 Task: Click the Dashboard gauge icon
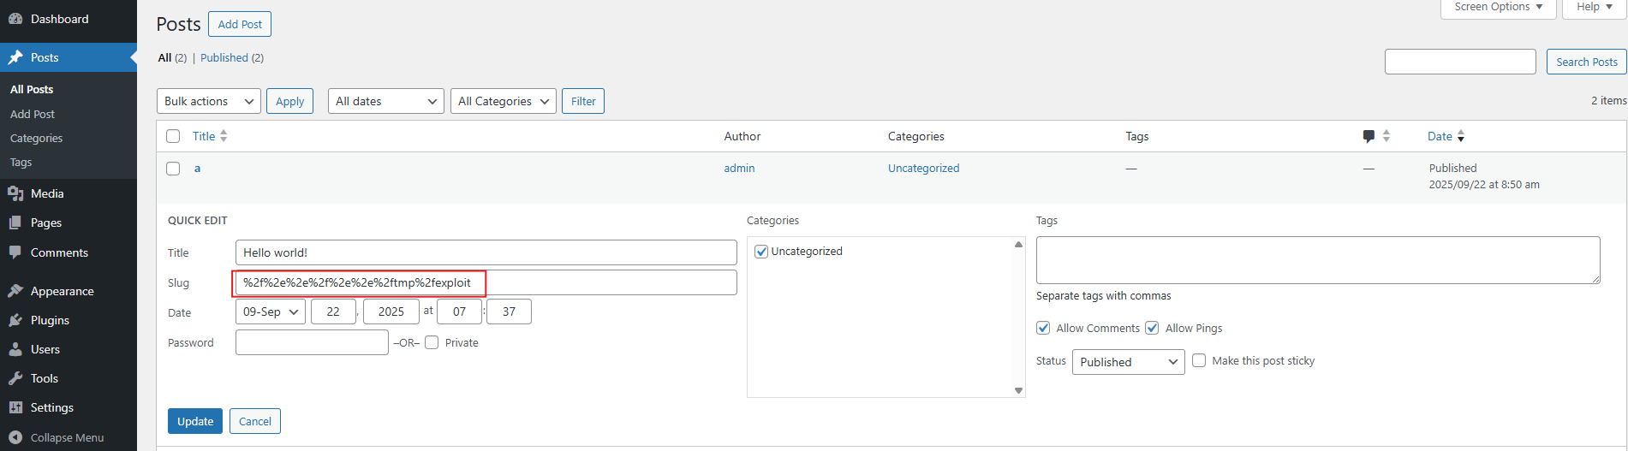coord(15,19)
